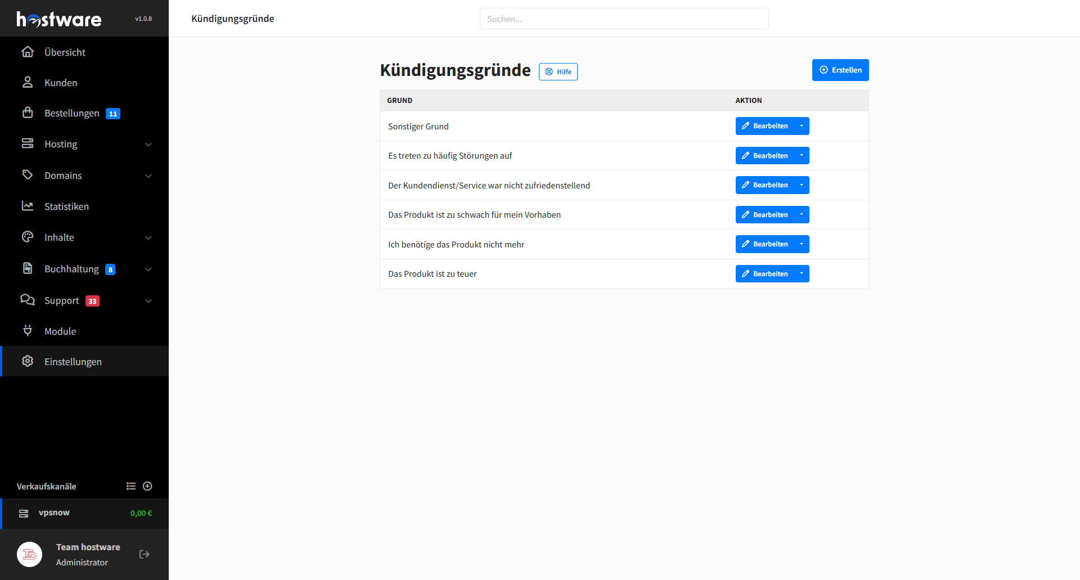Image resolution: width=1080 pixels, height=580 pixels.
Task: Open Bestellungen in the sidebar
Action: point(71,113)
